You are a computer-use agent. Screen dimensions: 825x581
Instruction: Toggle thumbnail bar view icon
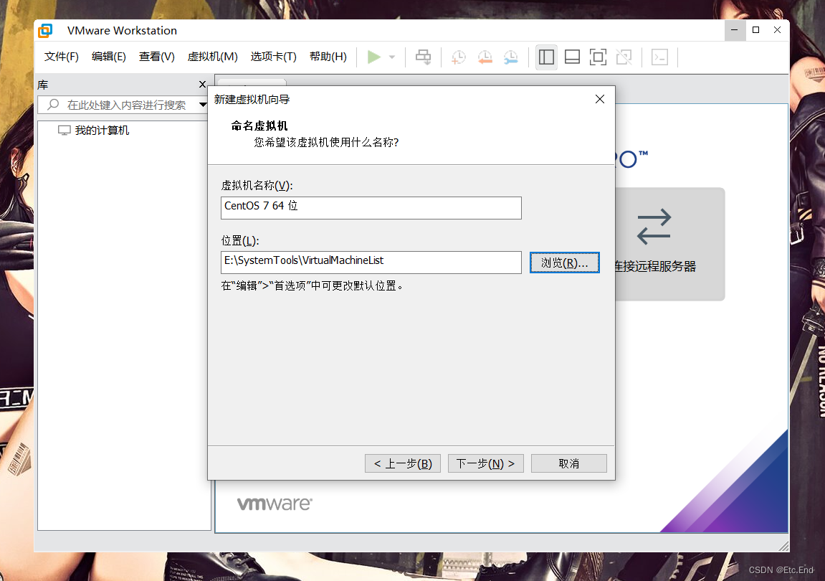click(572, 57)
